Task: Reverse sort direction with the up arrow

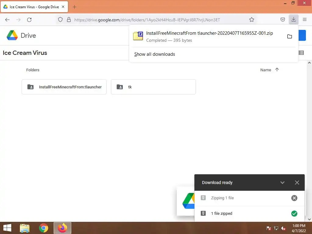Action: tap(277, 70)
